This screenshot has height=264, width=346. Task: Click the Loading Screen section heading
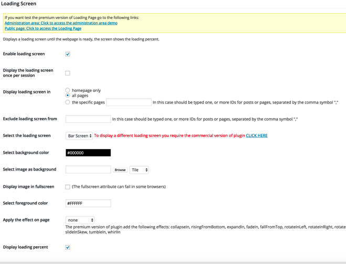pyautogui.click(x=19, y=4)
